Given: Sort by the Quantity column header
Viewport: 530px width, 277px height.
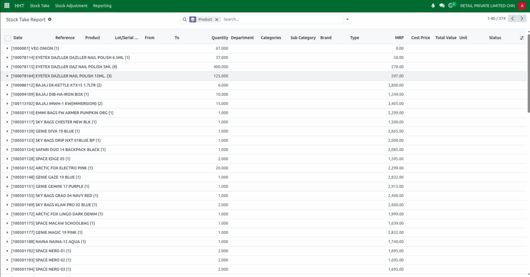Looking at the screenshot, I should click(x=219, y=38).
